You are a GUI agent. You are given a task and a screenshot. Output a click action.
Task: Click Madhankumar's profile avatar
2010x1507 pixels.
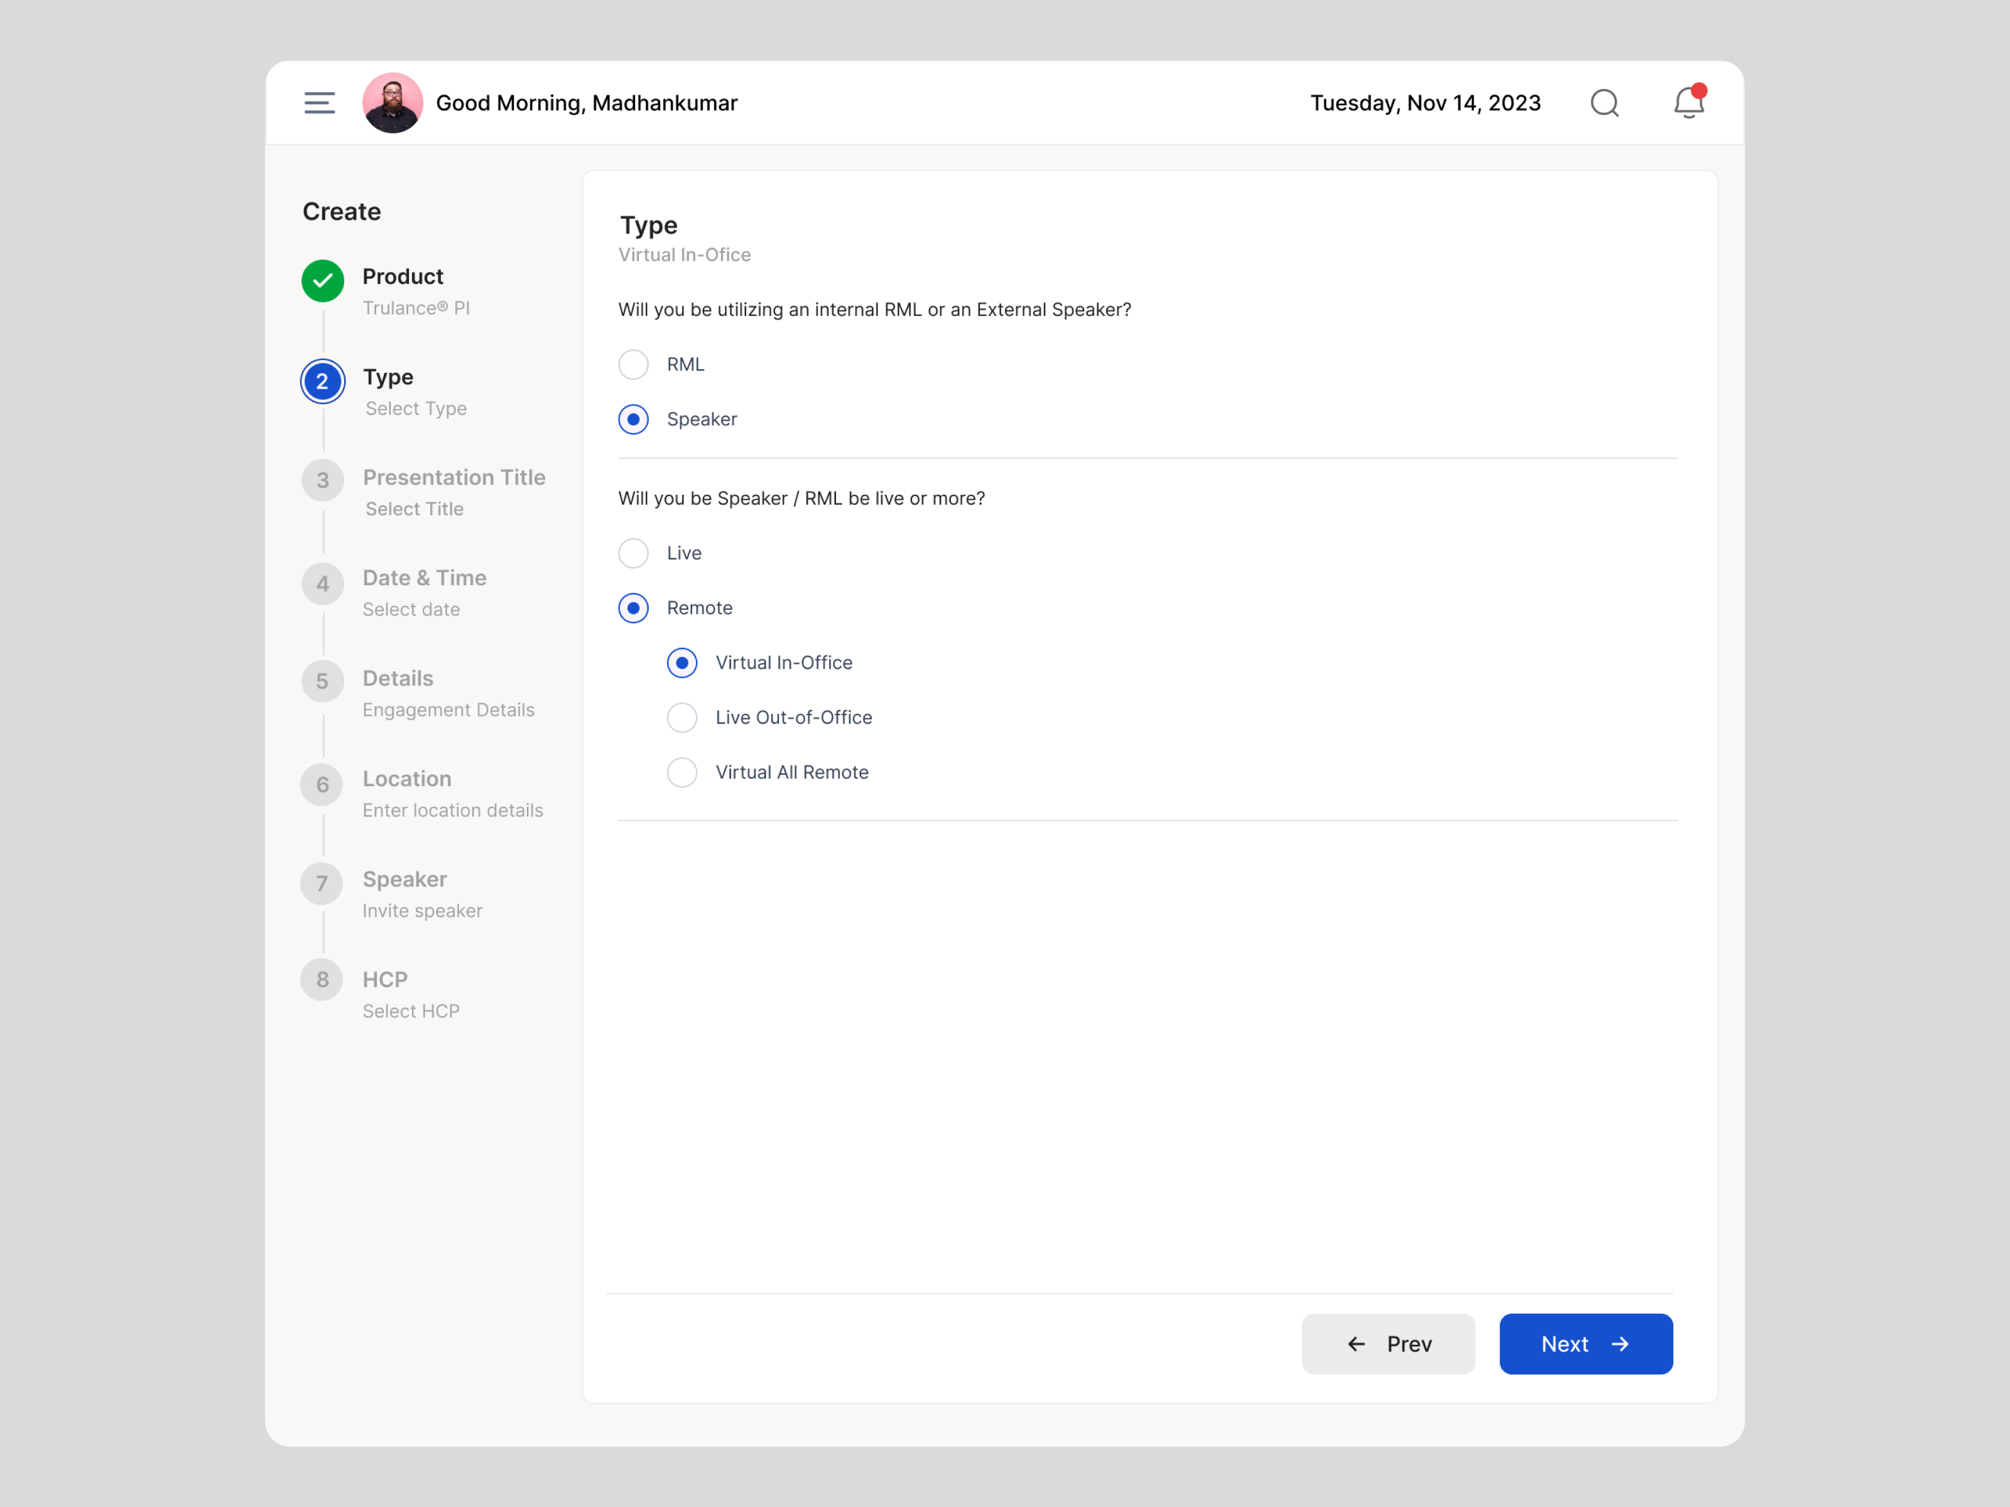(393, 102)
